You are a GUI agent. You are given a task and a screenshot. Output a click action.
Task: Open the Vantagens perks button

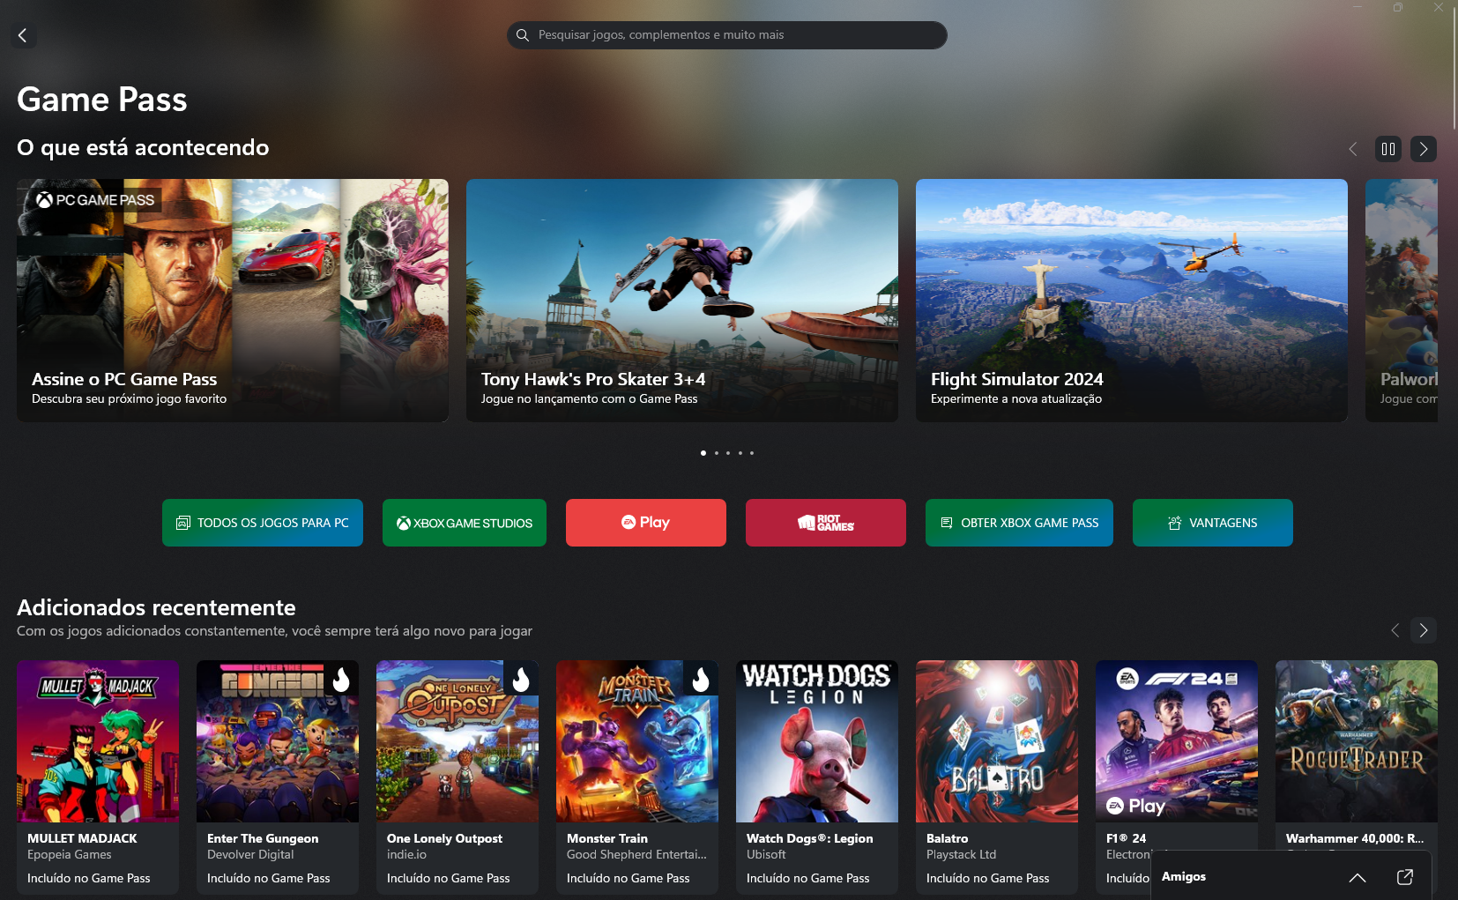coord(1213,523)
